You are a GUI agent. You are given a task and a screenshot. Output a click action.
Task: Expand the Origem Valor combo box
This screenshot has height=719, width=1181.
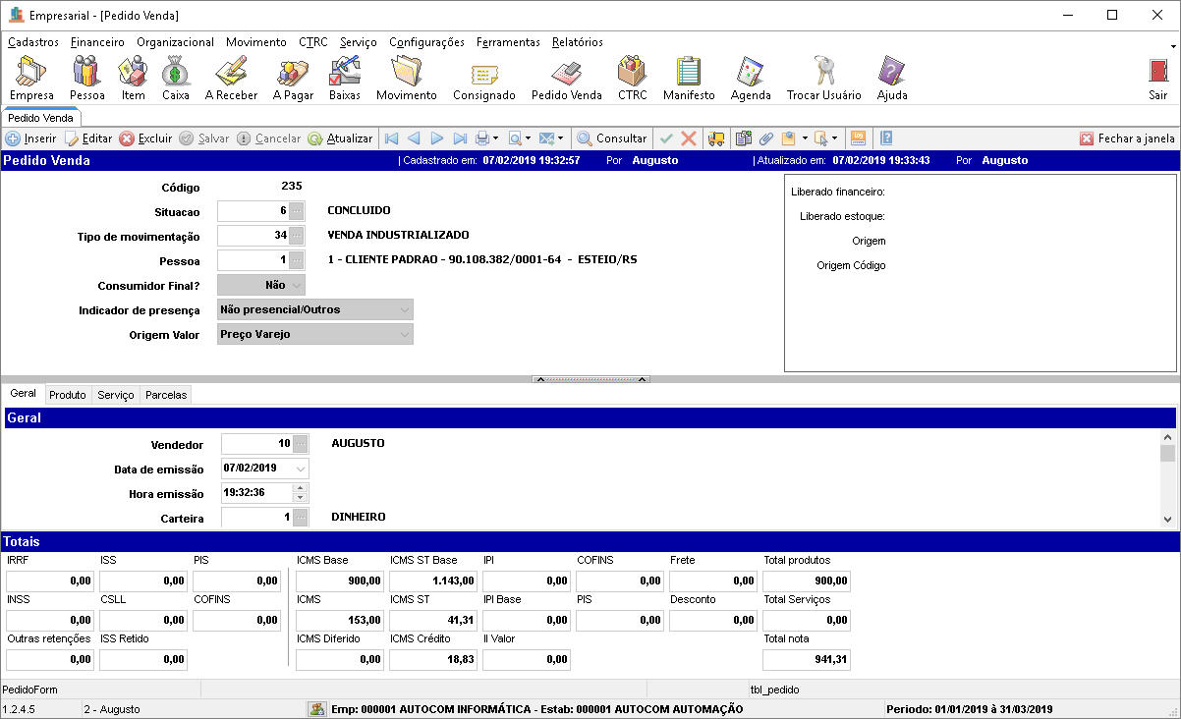coord(404,334)
